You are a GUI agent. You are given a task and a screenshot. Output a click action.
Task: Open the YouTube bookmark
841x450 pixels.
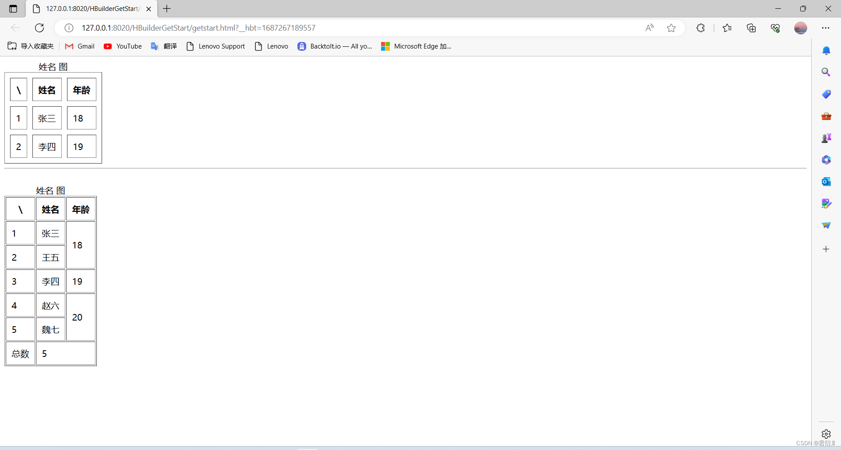(x=123, y=46)
